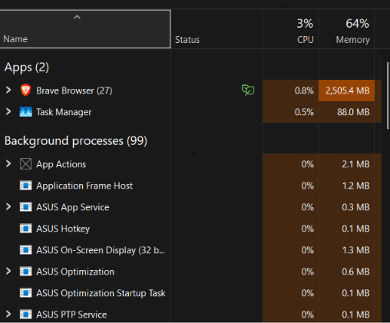Click the Application Frame Host process icon
Image resolution: width=390 pixels, height=323 pixels.
pos(25,186)
